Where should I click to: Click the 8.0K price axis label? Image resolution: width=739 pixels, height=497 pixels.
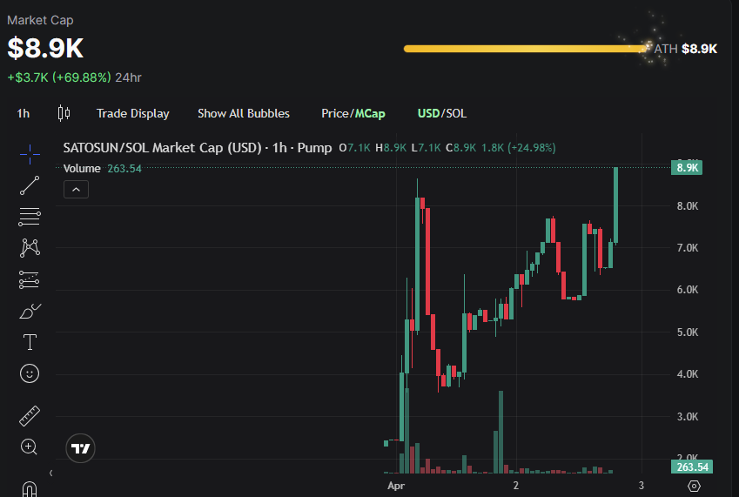tap(688, 206)
